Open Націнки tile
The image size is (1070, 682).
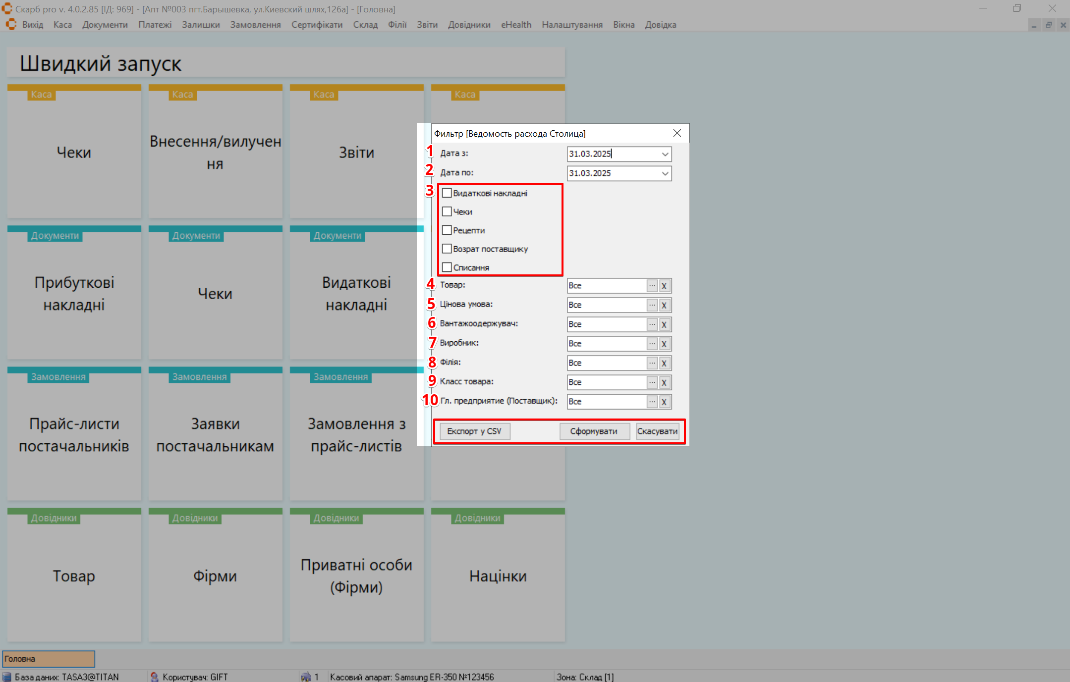[x=498, y=575]
